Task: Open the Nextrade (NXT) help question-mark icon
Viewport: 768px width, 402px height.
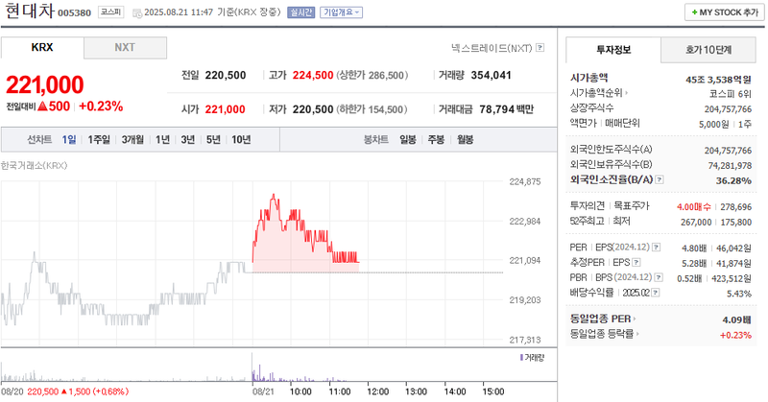Action: tap(540, 48)
